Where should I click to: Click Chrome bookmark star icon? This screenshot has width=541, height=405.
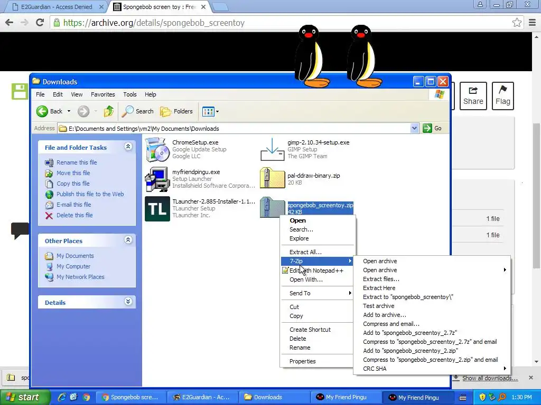(517, 23)
